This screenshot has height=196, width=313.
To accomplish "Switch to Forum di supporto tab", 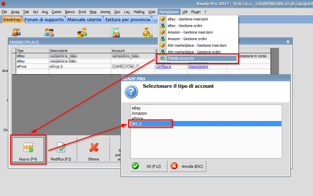I will point(44,20).
